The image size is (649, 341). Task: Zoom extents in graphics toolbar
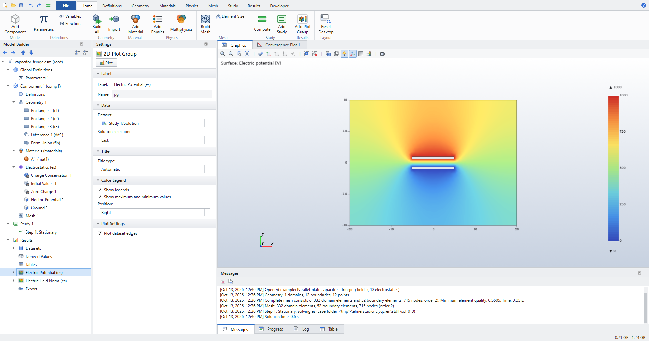tap(247, 54)
